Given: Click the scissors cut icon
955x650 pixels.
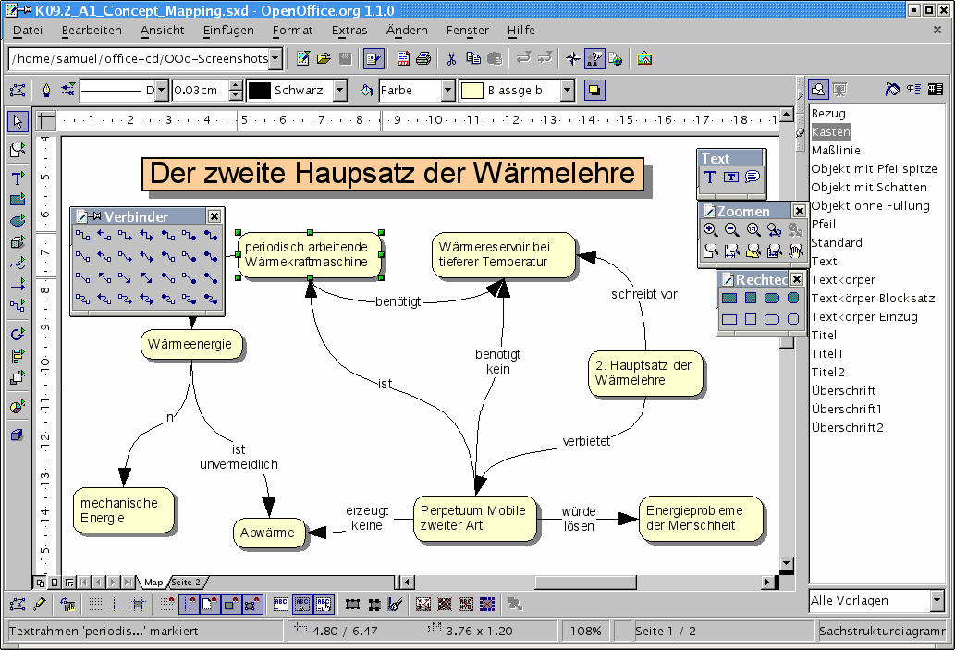Looking at the screenshot, I should [451, 58].
